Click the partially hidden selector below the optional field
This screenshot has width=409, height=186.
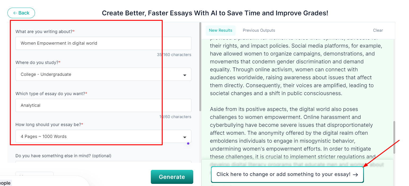coord(34,174)
